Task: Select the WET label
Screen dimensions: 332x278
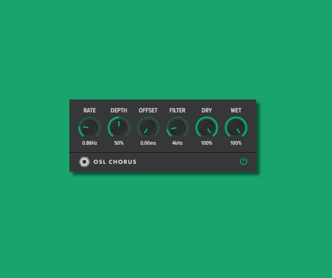Action: [236, 110]
